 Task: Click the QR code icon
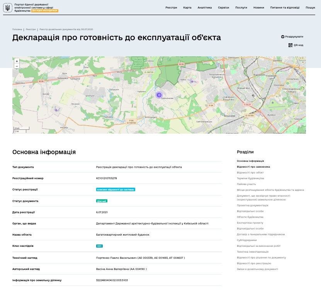290,45
